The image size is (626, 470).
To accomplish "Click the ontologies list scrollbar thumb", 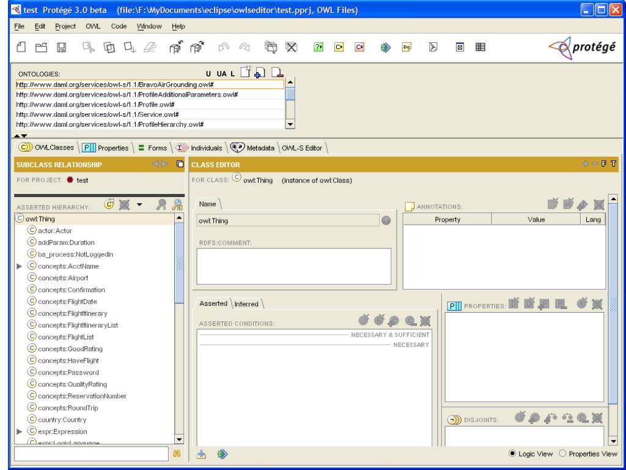I will point(290,94).
